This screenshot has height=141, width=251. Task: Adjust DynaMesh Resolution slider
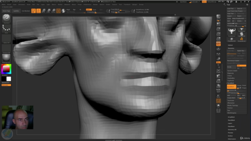(236, 90)
